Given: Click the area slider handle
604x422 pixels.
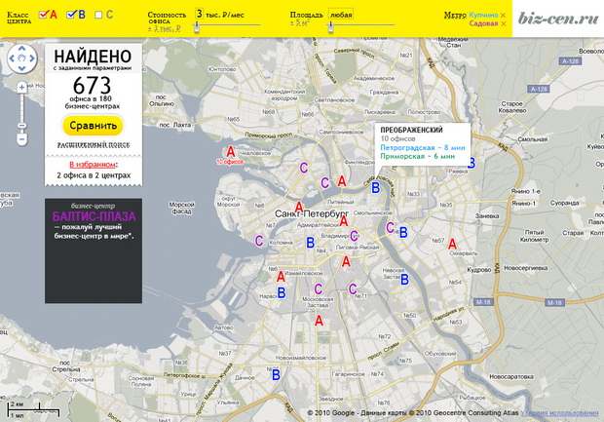Looking at the screenshot, I should pyautogui.click(x=330, y=26).
